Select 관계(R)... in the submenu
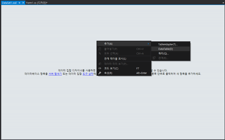 pyautogui.click(x=170, y=58)
